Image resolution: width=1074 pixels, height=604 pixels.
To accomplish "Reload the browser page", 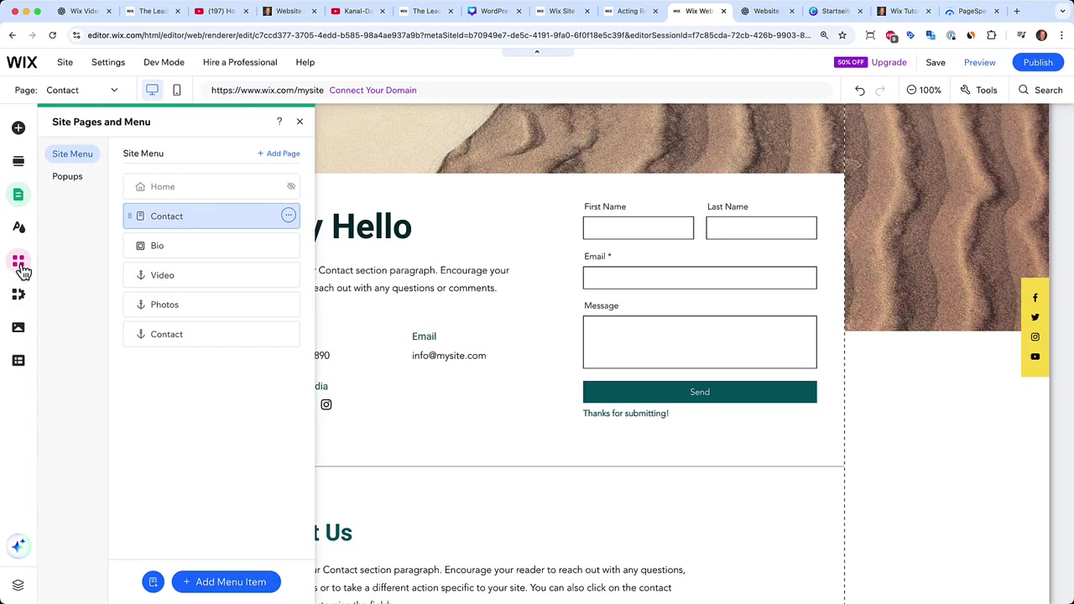I will (x=52, y=35).
